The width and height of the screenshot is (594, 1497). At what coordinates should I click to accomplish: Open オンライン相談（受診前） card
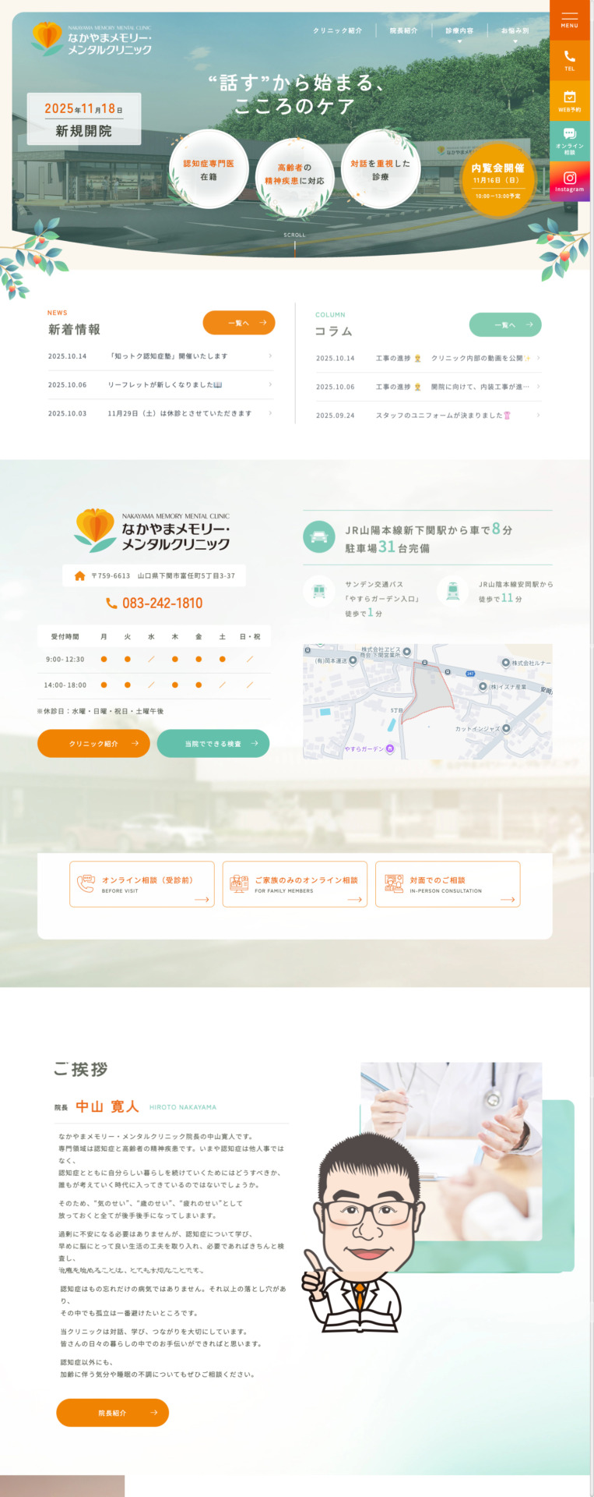(x=142, y=884)
